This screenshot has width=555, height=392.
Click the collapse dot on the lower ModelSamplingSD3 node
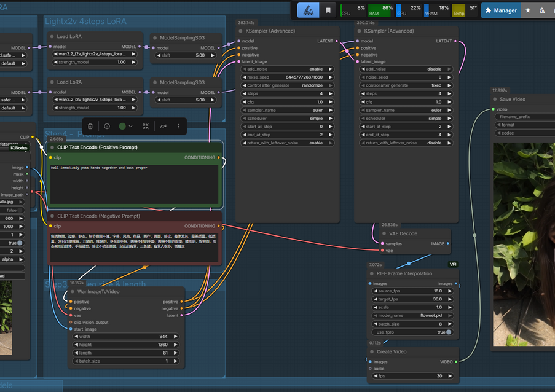click(155, 82)
